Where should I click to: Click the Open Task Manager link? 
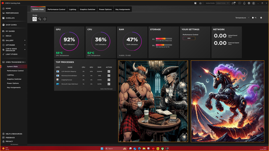[x=106, y=89]
